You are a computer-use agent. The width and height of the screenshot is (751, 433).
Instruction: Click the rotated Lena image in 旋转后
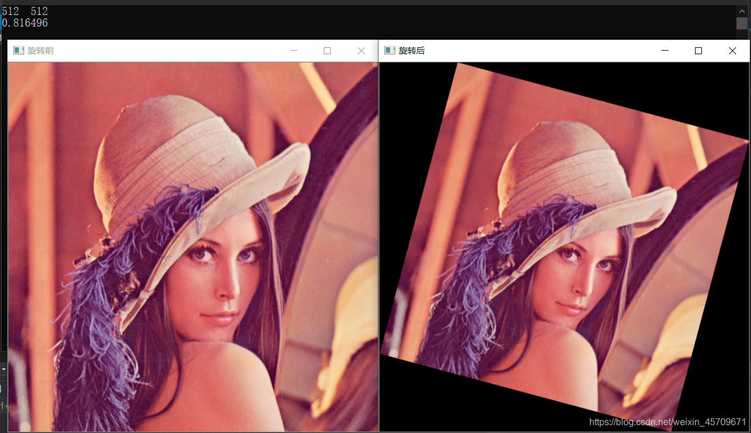pos(564,247)
